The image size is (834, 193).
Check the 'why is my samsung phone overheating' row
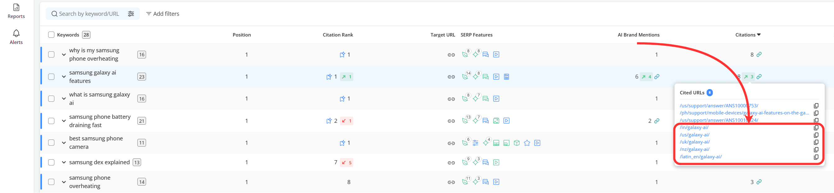[x=51, y=54]
